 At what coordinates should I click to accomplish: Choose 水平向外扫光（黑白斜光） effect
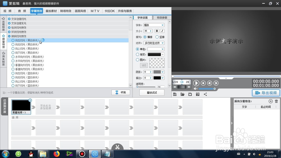click(x=28, y=57)
